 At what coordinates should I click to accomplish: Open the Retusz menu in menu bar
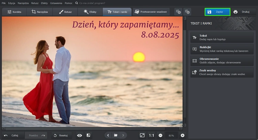pos(35,3)
